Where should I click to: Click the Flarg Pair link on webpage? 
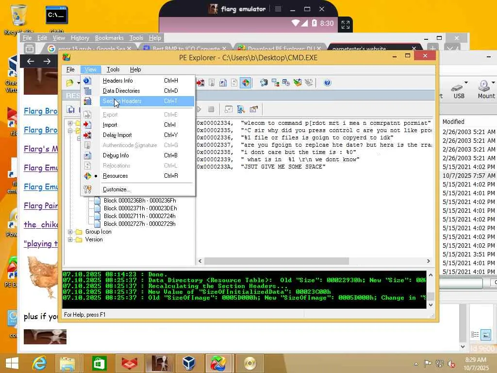tap(41, 205)
